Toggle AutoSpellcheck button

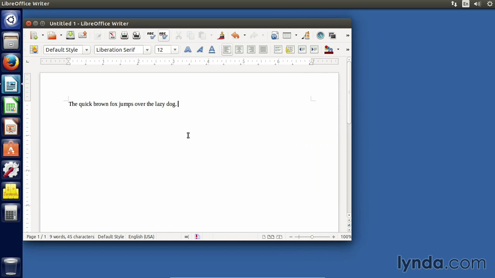(x=163, y=36)
